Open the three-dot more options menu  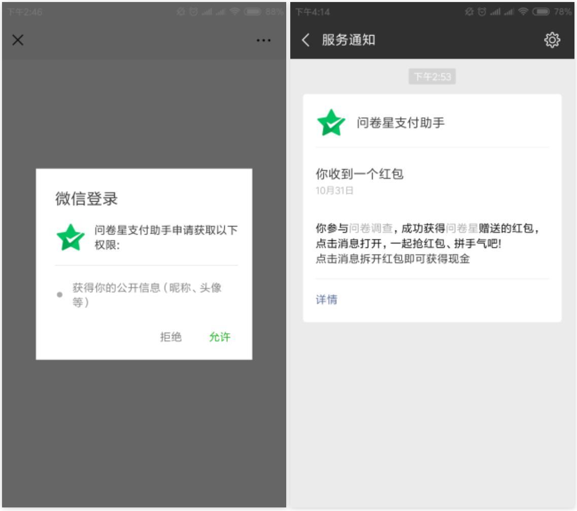click(263, 40)
